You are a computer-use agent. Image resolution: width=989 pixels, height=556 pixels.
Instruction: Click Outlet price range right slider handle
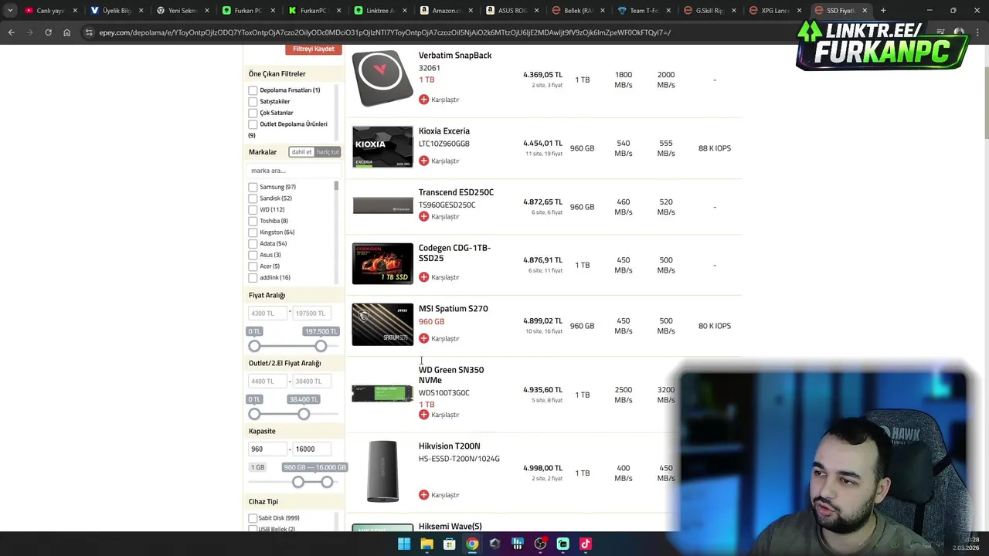pyautogui.click(x=304, y=414)
